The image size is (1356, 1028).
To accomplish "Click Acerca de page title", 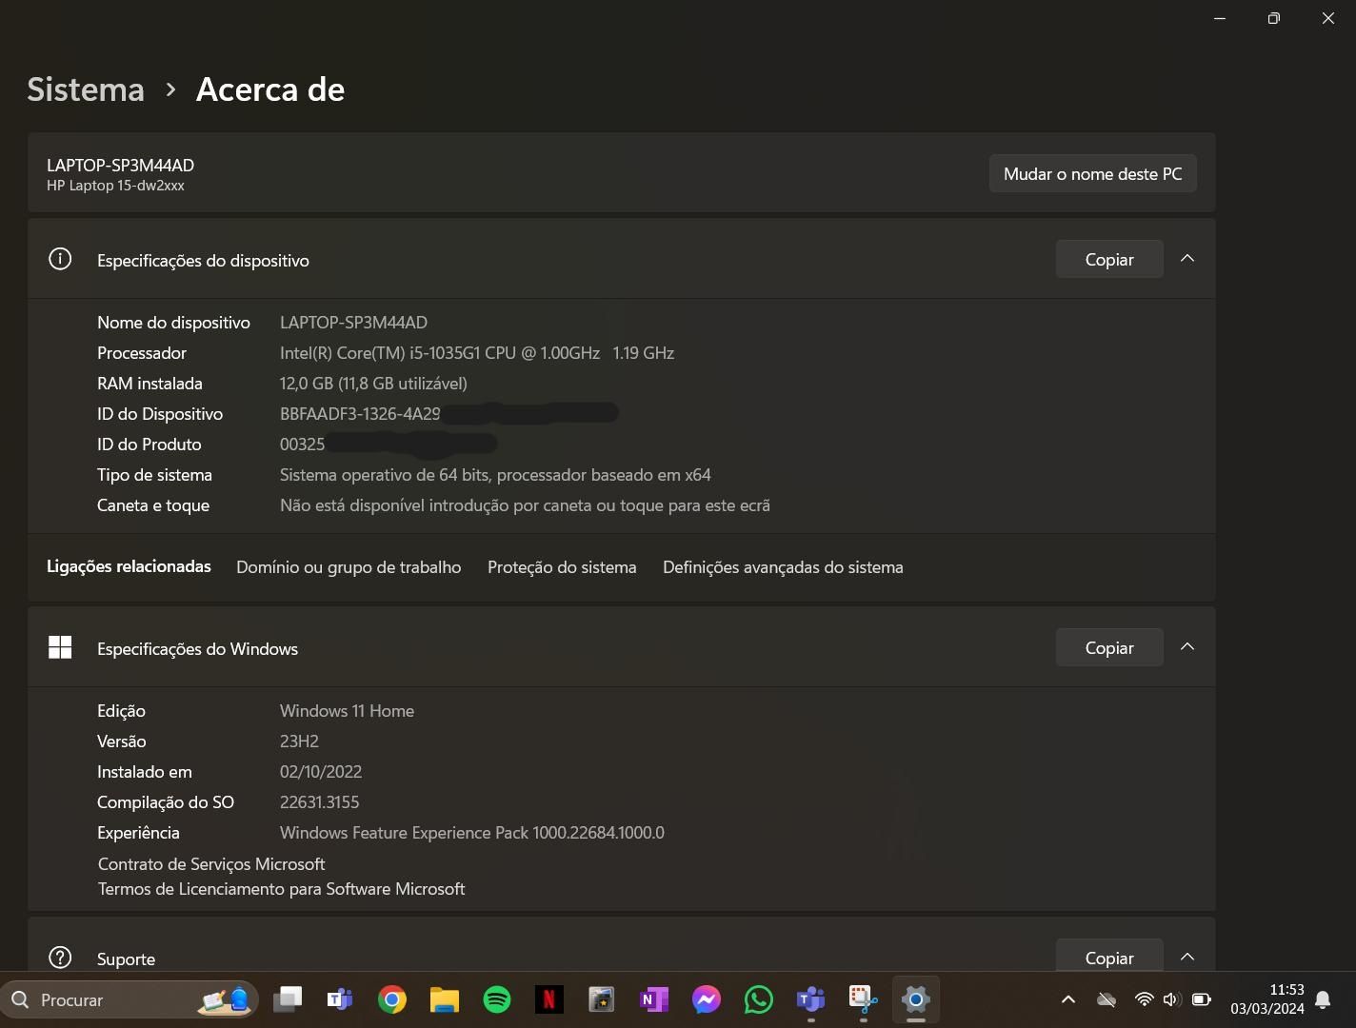I will pyautogui.click(x=270, y=89).
